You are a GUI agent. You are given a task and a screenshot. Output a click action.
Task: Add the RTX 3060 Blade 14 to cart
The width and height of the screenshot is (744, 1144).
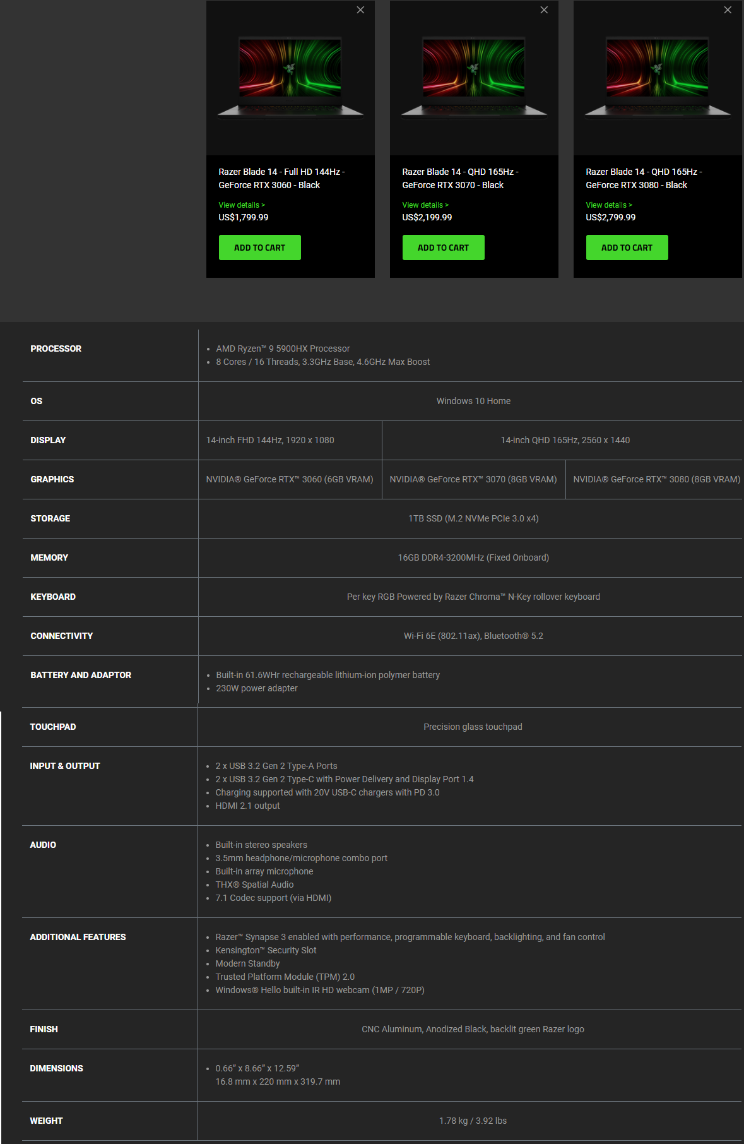(x=259, y=247)
